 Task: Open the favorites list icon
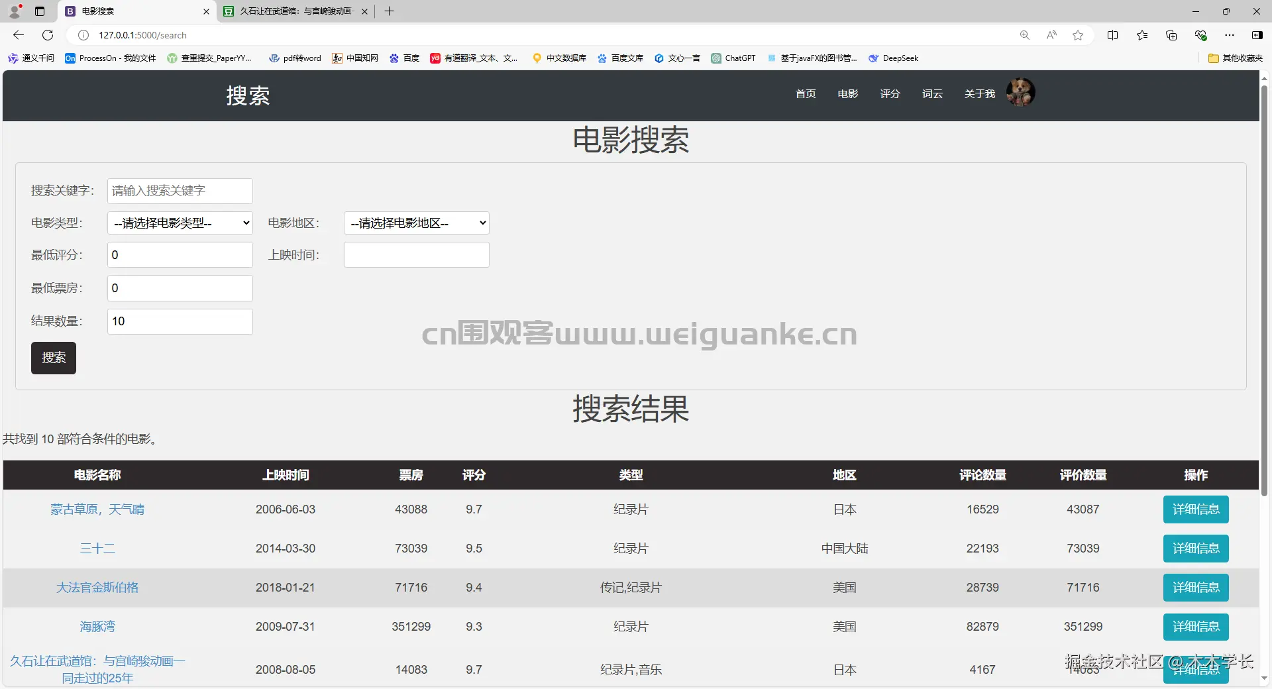tap(1142, 35)
